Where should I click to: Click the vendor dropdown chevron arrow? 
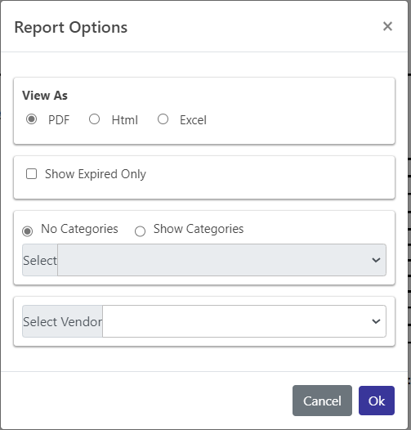pyautogui.click(x=376, y=321)
